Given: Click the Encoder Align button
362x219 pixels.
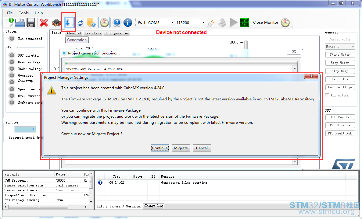Looking at the screenshot, I should pyautogui.click(x=340, y=87).
